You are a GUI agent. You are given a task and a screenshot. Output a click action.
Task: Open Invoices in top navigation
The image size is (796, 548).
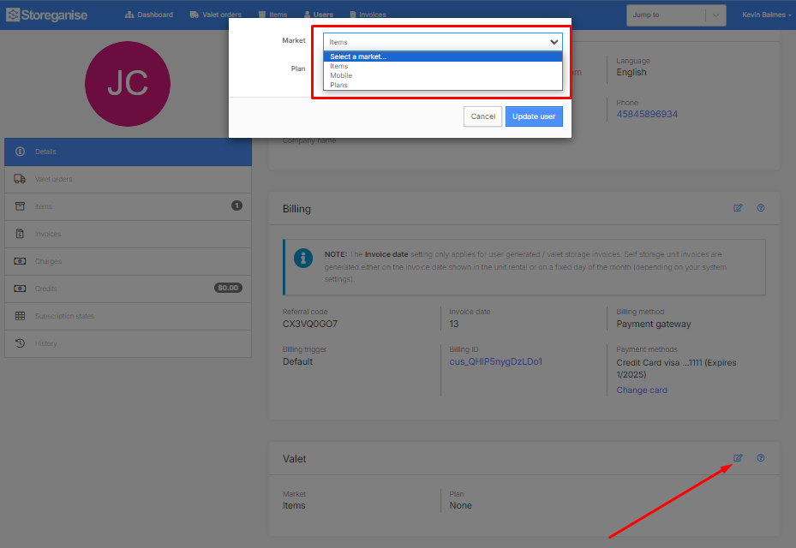click(x=368, y=15)
